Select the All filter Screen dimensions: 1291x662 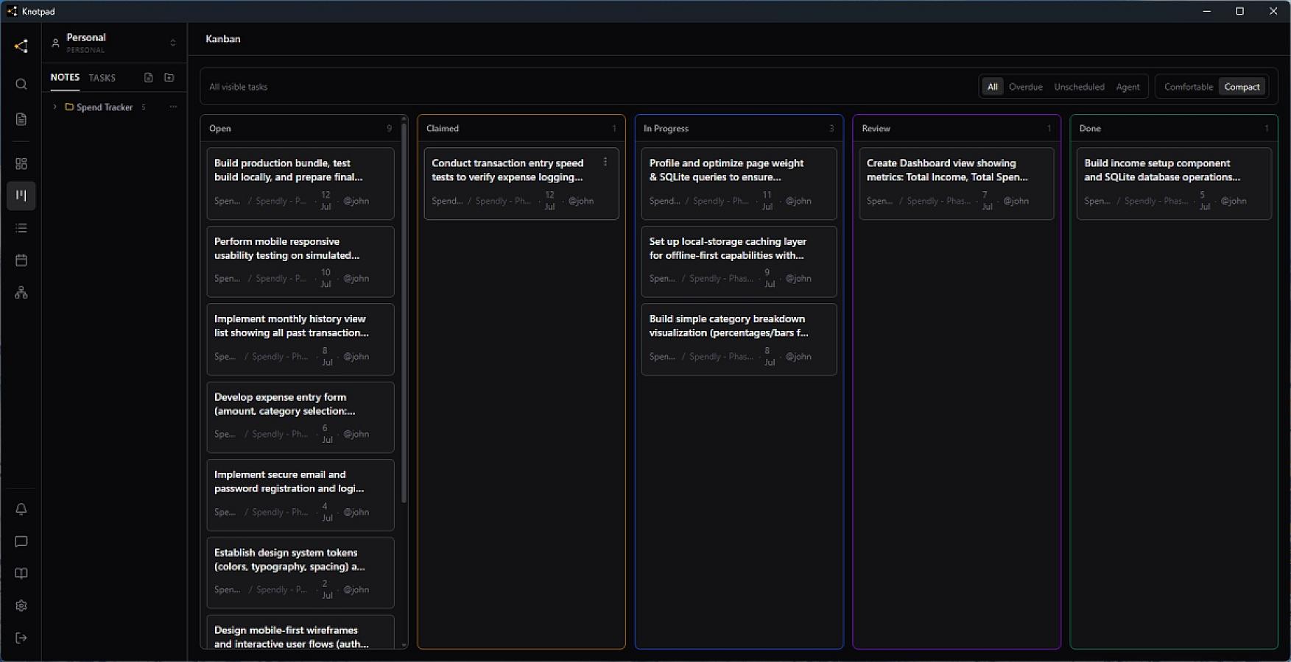pos(993,87)
